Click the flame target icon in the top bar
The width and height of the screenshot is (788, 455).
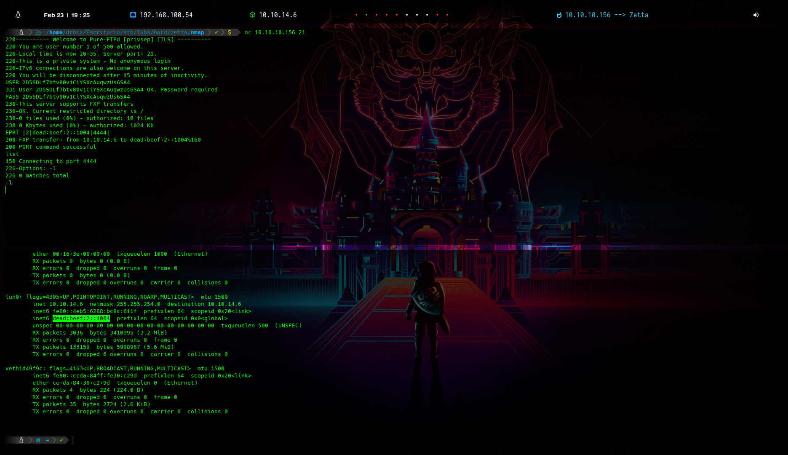point(559,15)
